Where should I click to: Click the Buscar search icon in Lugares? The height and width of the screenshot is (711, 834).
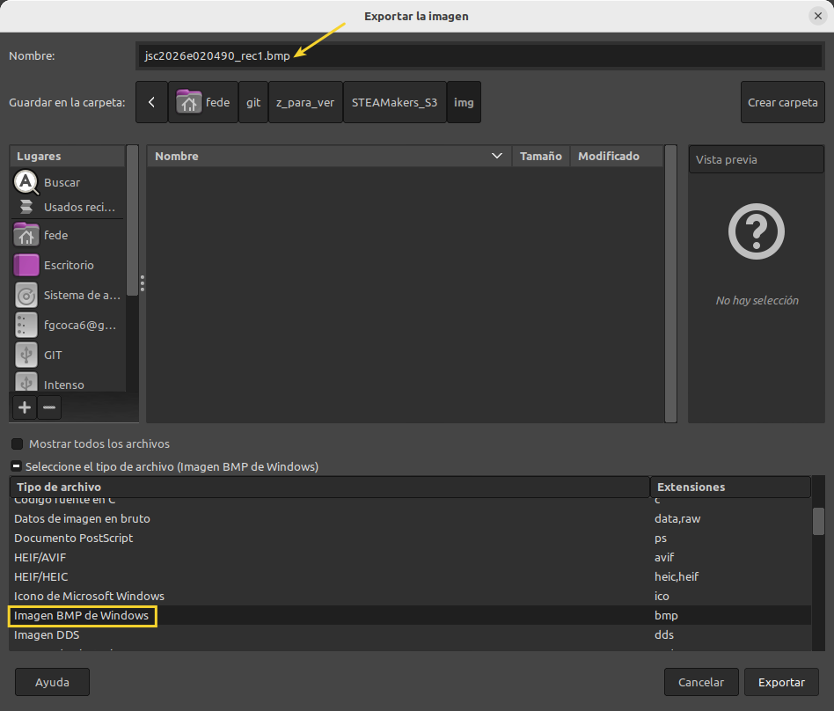pyautogui.click(x=27, y=183)
